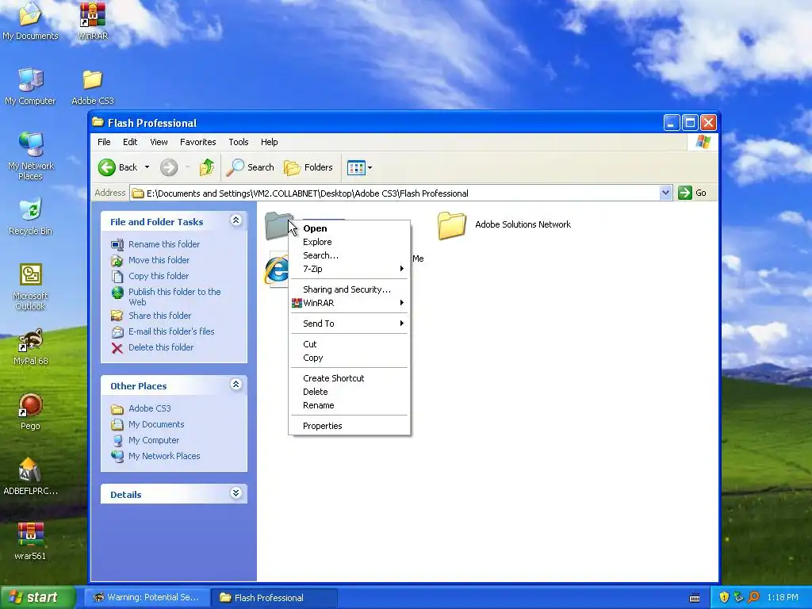812x609 pixels.
Task: Click Delete this folder link
Action: [x=160, y=347]
